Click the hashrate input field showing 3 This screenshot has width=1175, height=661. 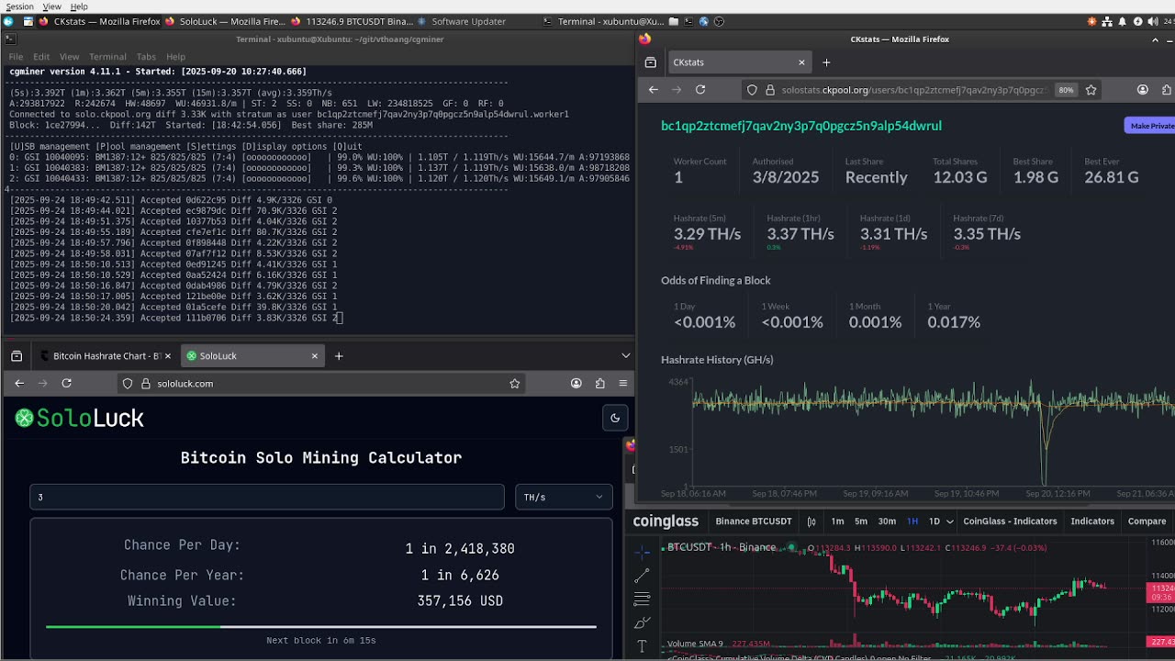point(267,497)
